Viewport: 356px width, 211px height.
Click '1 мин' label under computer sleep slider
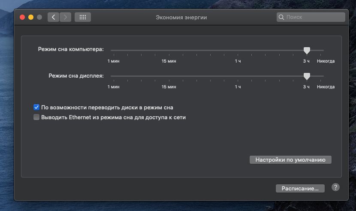pos(114,61)
